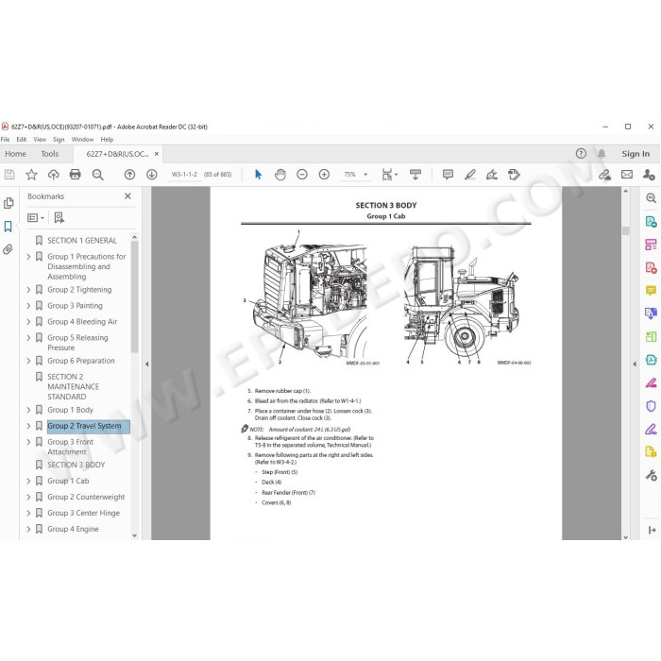
Task: Open SECTION 1 GENERAL bookmark
Action: [82, 240]
